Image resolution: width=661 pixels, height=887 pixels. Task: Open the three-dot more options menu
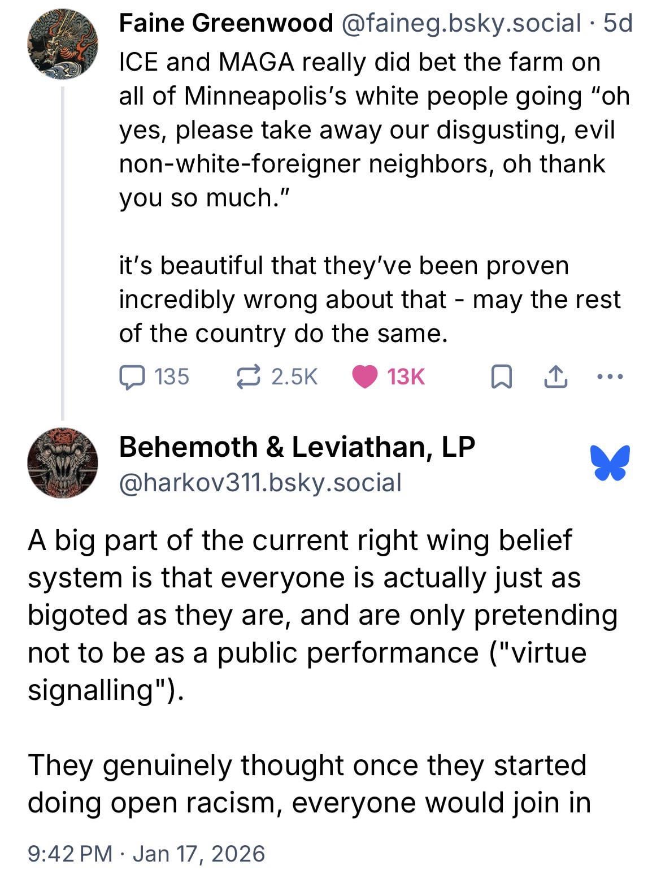click(610, 377)
